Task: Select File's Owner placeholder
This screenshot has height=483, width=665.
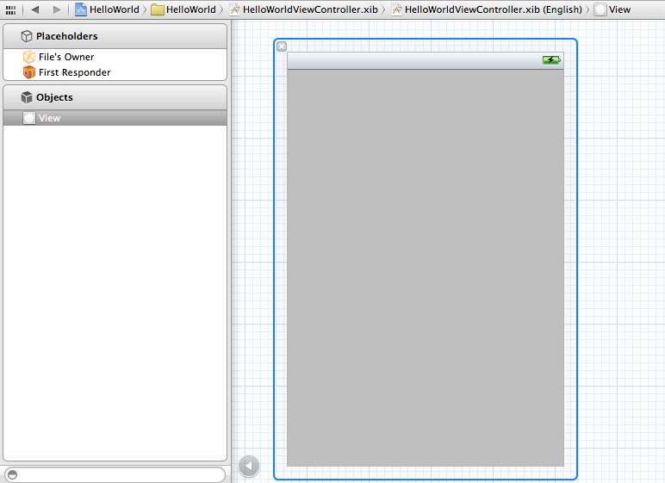Action: tap(65, 57)
